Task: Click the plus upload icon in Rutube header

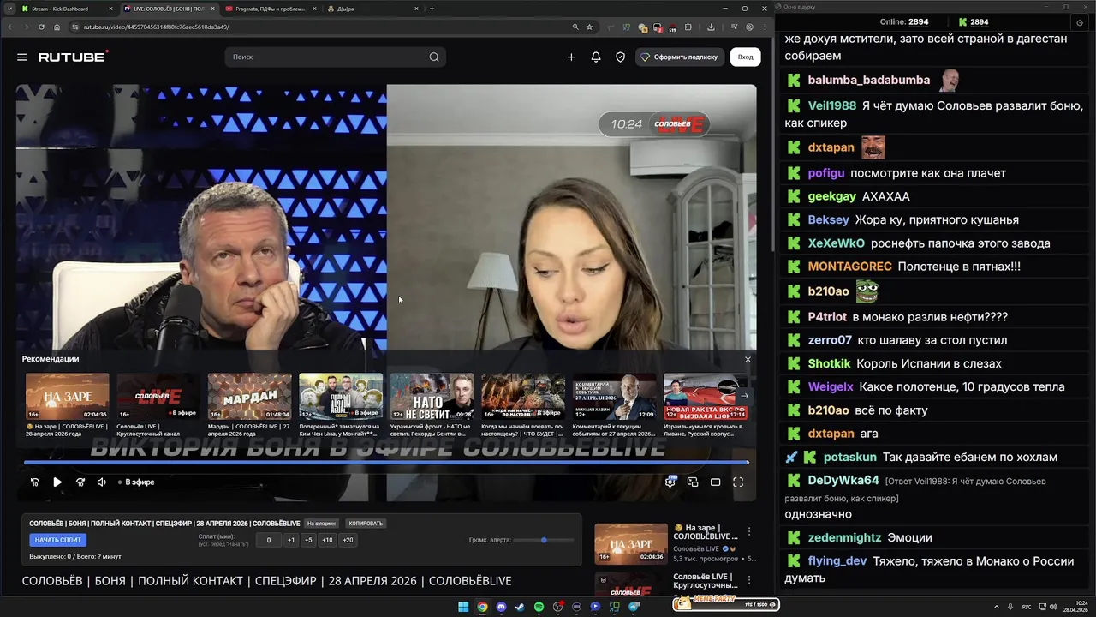Action: pos(571,57)
